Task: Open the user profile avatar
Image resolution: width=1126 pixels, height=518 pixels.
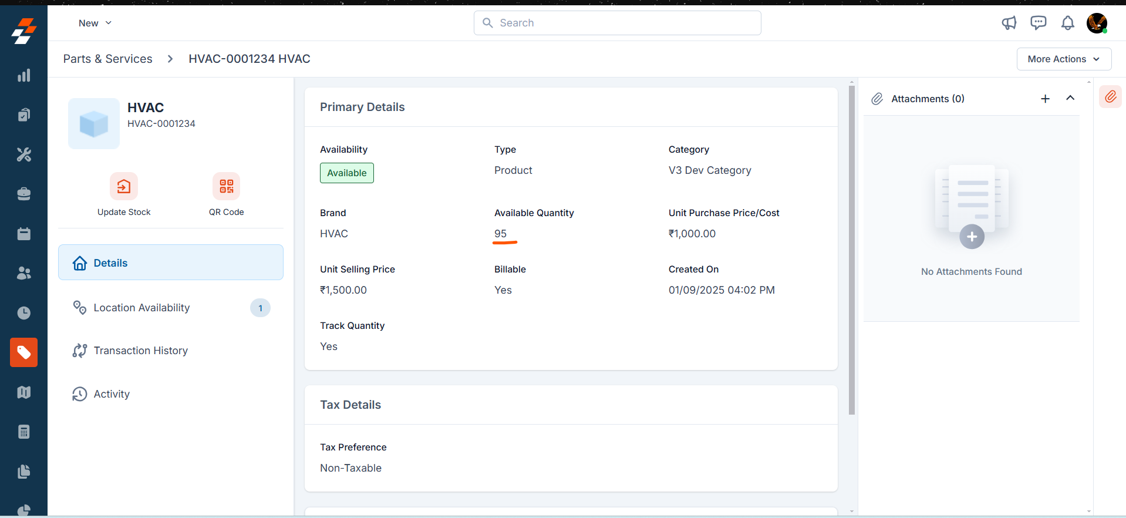Action: pyautogui.click(x=1097, y=23)
